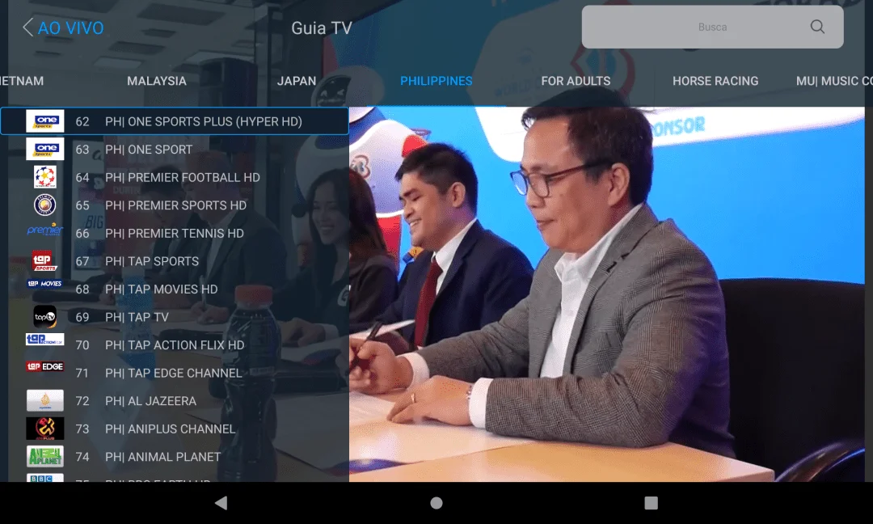The image size is (873, 524).
Task: Return to AO VIVO screen
Action: coord(70,27)
